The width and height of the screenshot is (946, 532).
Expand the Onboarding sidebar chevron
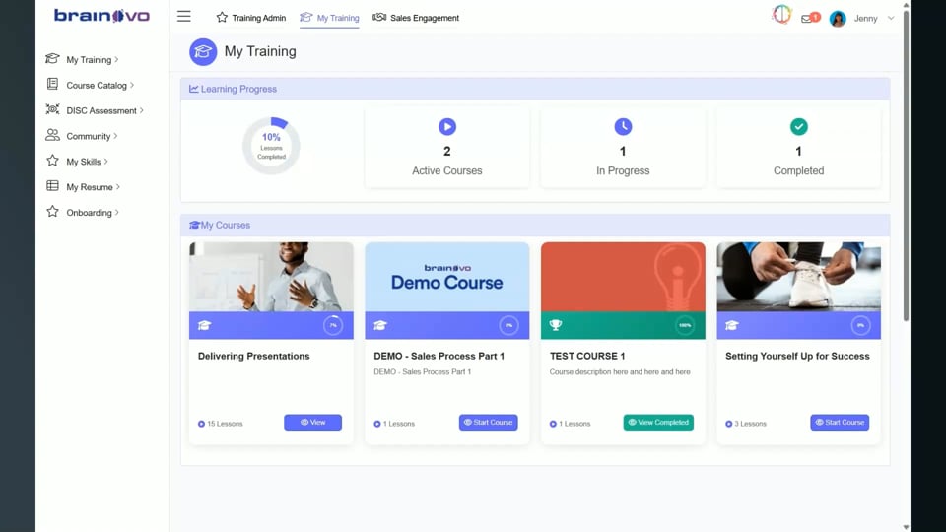(117, 213)
